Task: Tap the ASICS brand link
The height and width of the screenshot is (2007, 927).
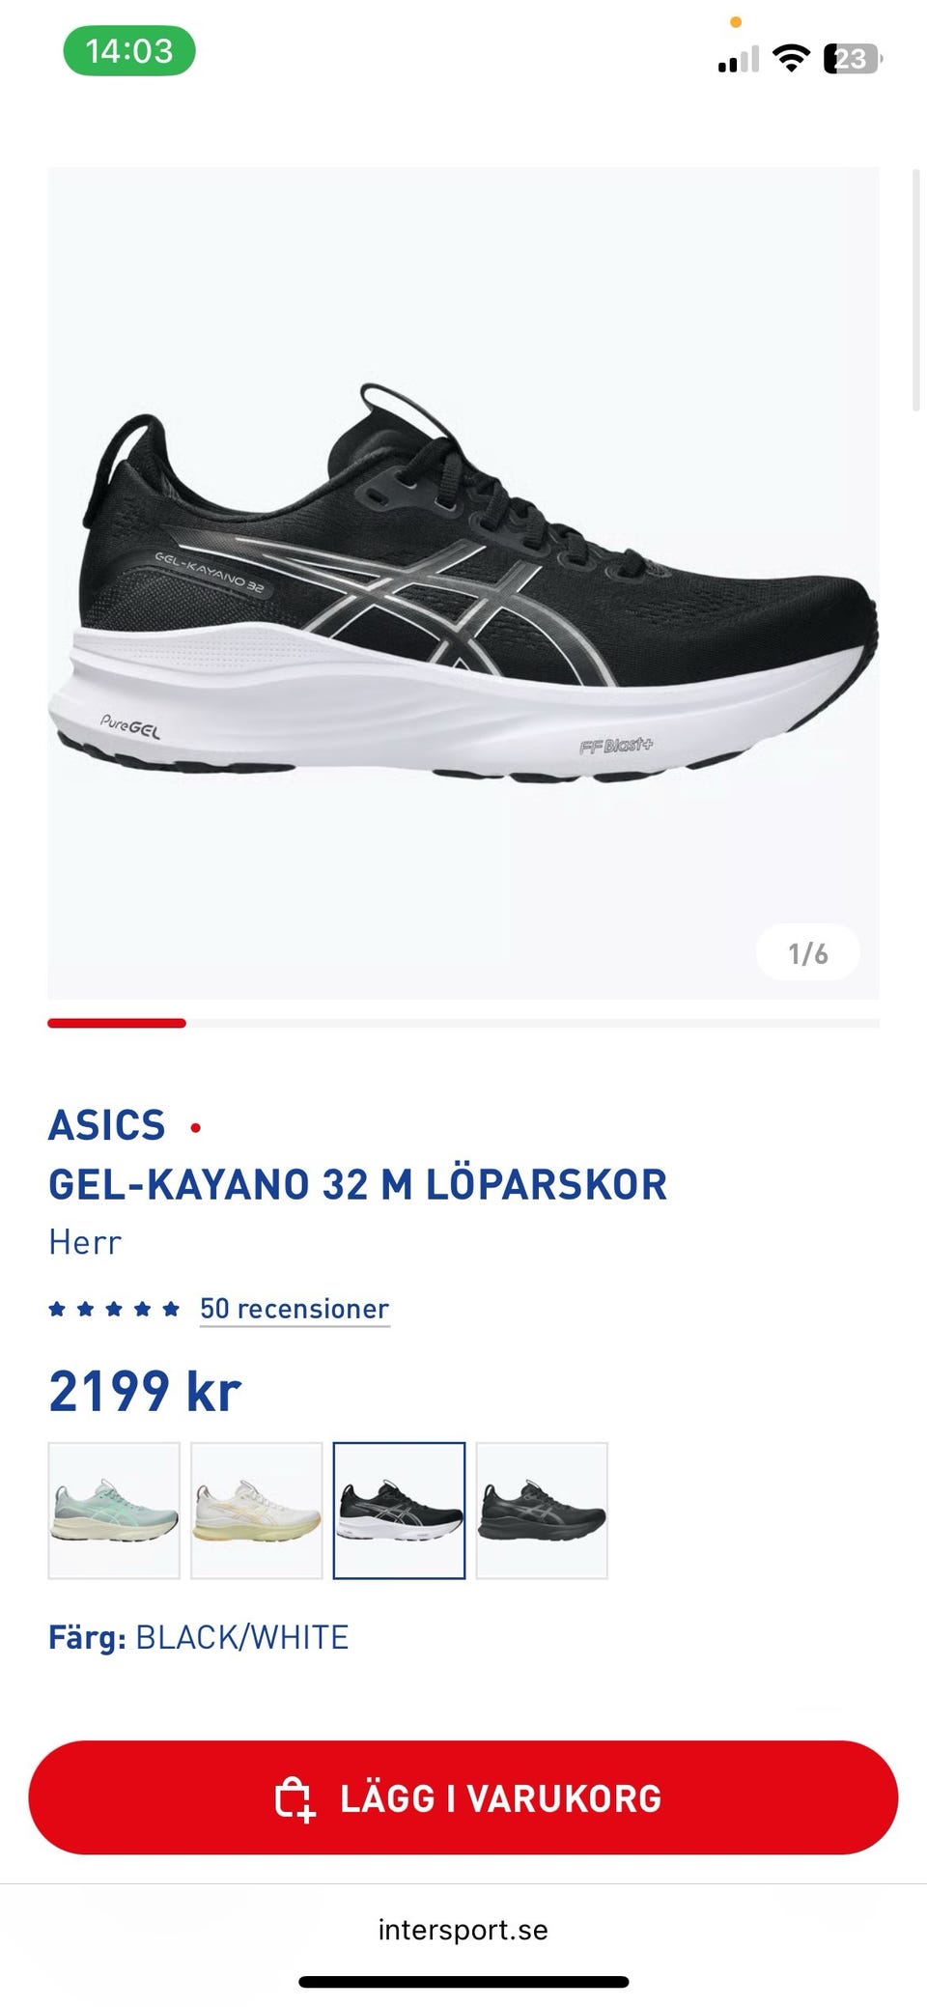Action: pos(107,1125)
